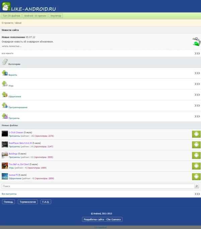The image size is (201, 229).
Task: Open the Топ-20 файлов tab
Action: click(11, 16)
